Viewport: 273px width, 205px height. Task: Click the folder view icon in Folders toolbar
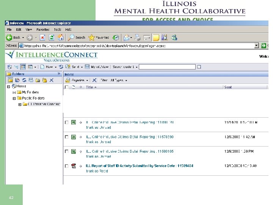pos(11,80)
